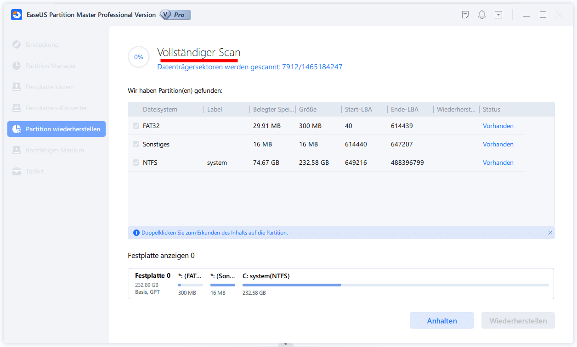Screen dimensions: 577x347
Task: Click the Start-LBA value 614440
Action: click(x=356, y=144)
